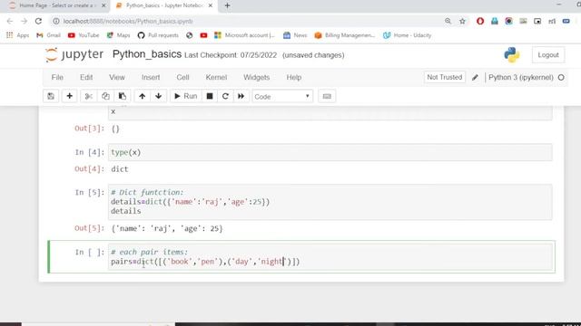
Task: Open the cell type Code dropdown
Action: [282, 97]
